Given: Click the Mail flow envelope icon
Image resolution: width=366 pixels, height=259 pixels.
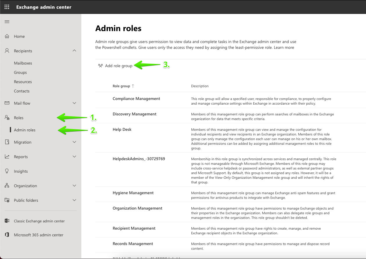Looking at the screenshot, I should 7,103.
